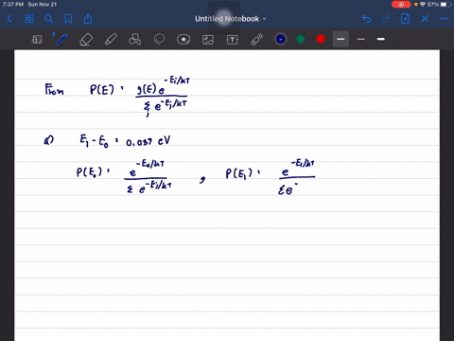This screenshot has height=341, width=454.
Task: Select the Lasso tool
Action: pyautogui.click(x=159, y=40)
